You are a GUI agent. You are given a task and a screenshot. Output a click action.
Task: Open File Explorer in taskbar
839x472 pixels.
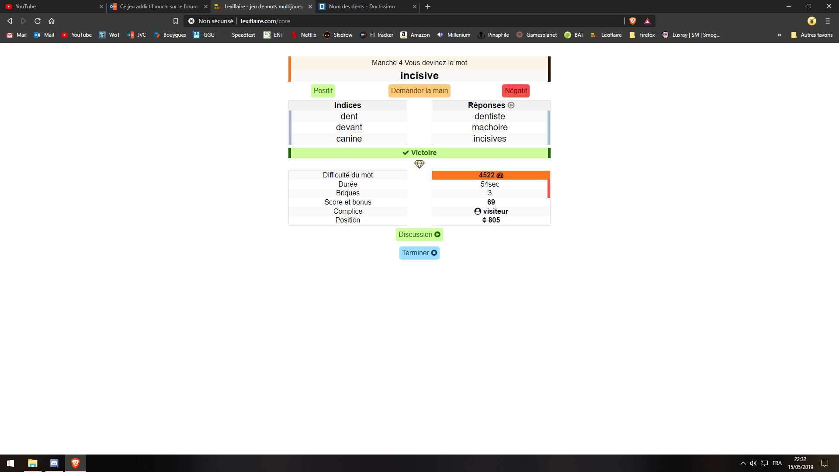[x=33, y=463]
